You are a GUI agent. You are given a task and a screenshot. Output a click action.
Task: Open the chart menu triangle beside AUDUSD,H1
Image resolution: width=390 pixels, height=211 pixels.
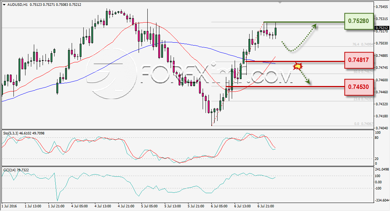click(x=4, y=5)
